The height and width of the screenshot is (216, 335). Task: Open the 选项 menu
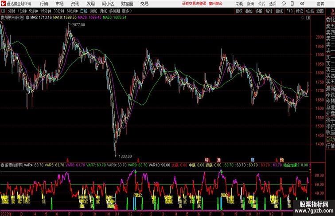tap(273, 4)
